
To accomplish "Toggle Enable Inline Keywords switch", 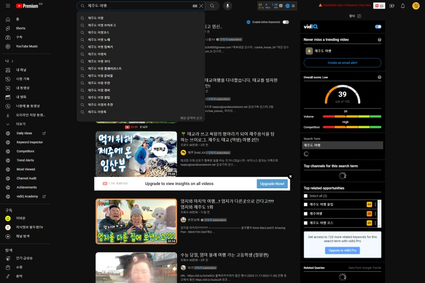I will click(x=286, y=22).
